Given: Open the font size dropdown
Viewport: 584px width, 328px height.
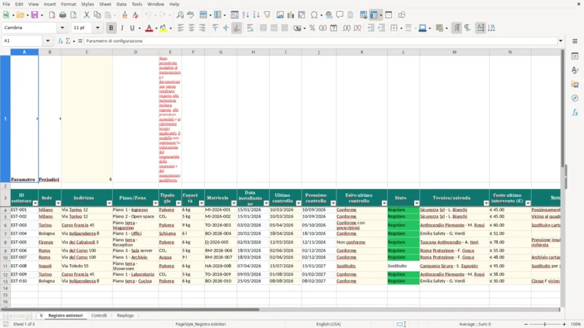Looking at the screenshot, I should [x=98, y=27].
